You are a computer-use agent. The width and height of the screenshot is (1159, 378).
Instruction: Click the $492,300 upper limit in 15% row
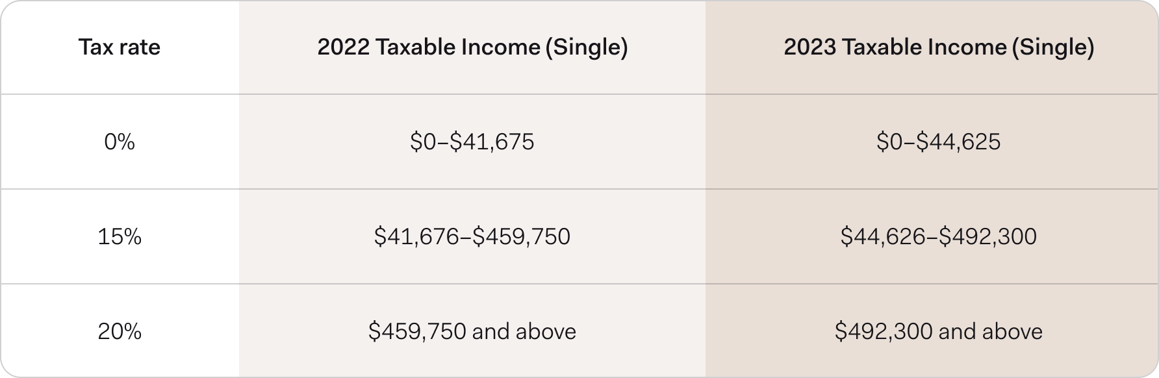tap(988, 236)
